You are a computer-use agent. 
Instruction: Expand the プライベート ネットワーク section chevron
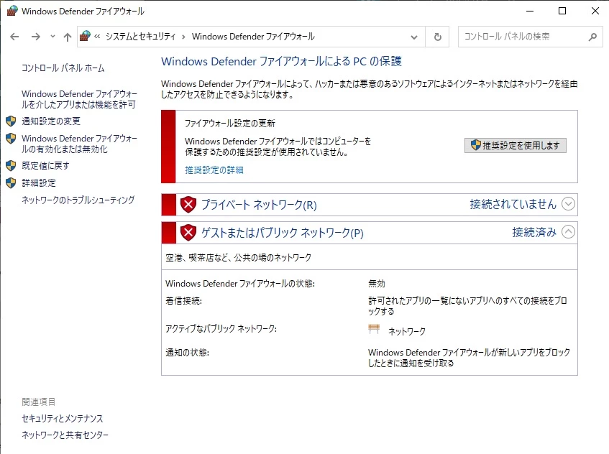coord(568,204)
